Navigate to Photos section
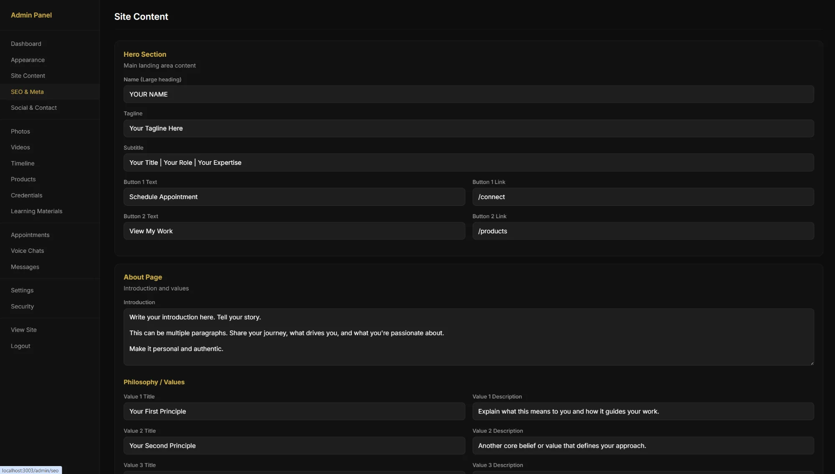This screenshot has width=835, height=474. [x=20, y=131]
